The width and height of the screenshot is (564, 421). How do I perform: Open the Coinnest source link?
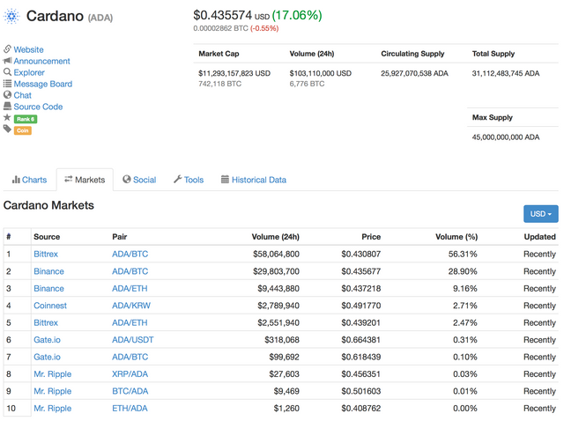click(50, 306)
